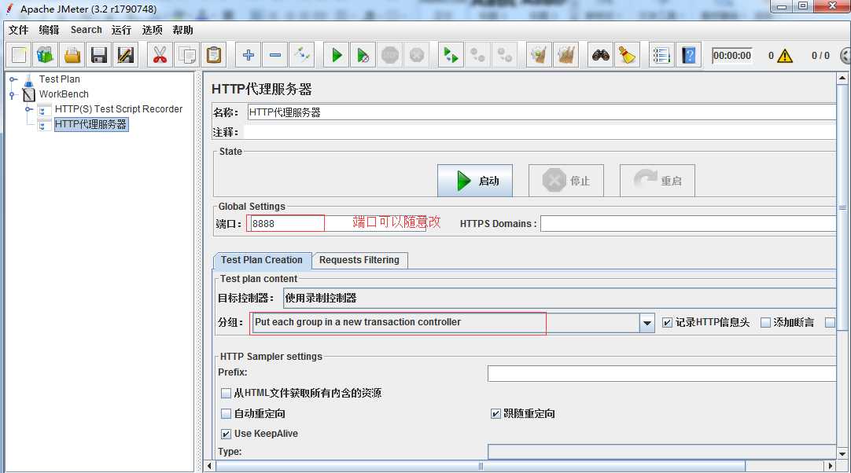The height and width of the screenshot is (473, 851).
Task: Open the 编辑 menu
Action: 49,30
